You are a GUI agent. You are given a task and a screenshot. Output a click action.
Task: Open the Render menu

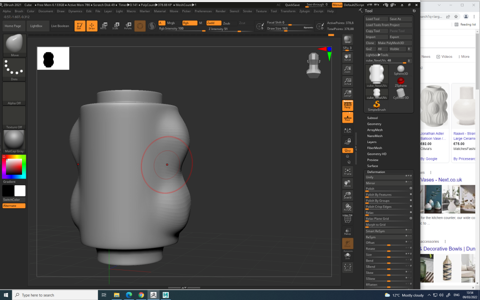point(220,11)
